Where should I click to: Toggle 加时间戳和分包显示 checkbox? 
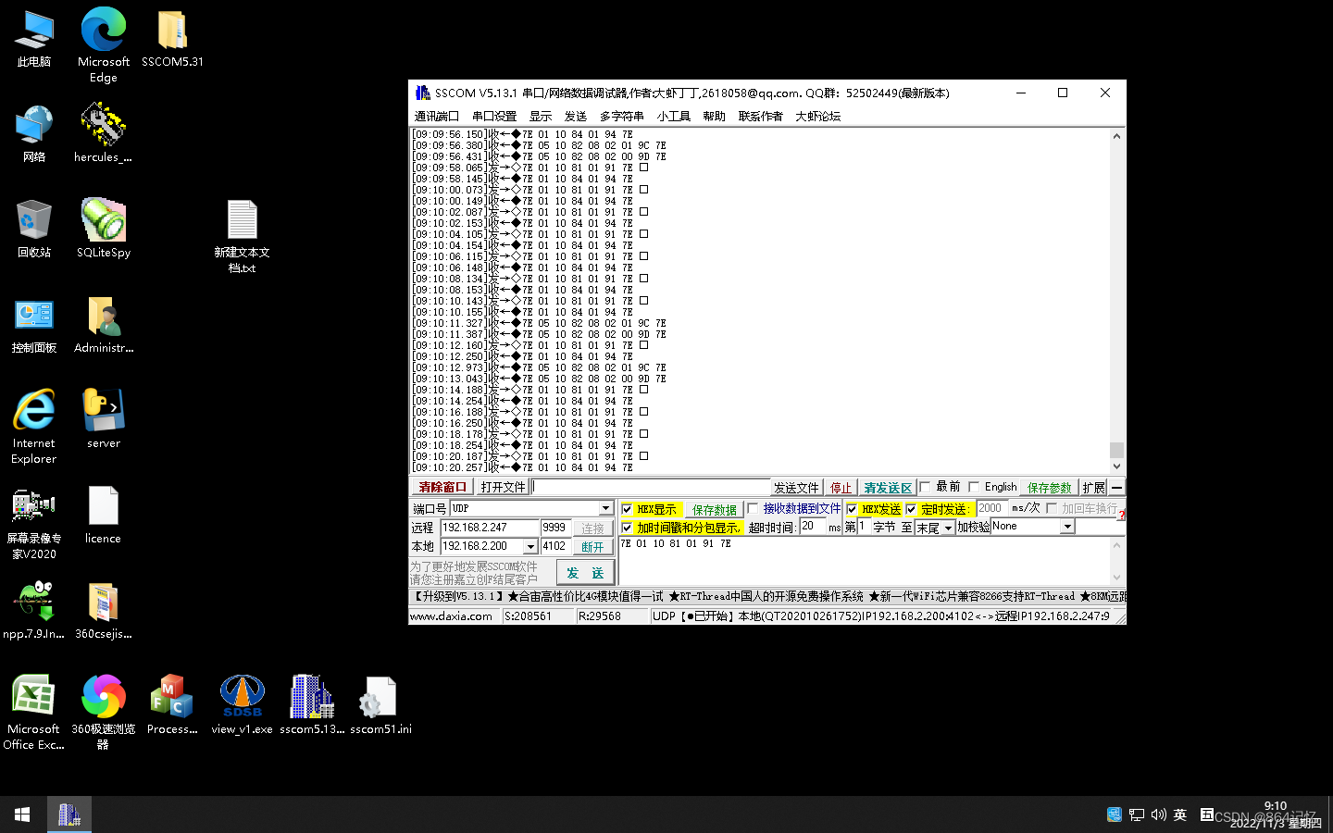click(627, 528)
